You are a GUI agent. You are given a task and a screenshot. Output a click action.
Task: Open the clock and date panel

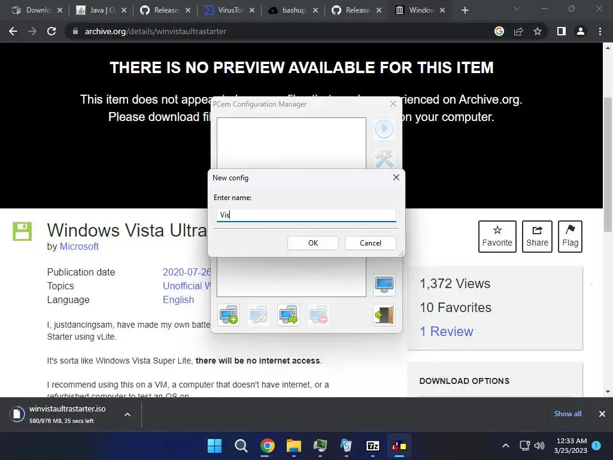click(x=570, y=446)
